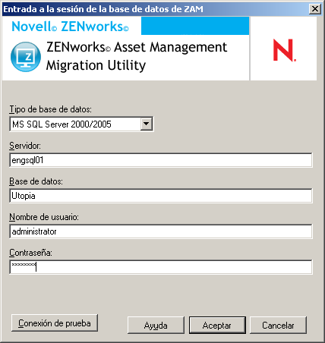Click the Contraseña label
This screenshot has width=325, height=343.
[x=30, y=253]
